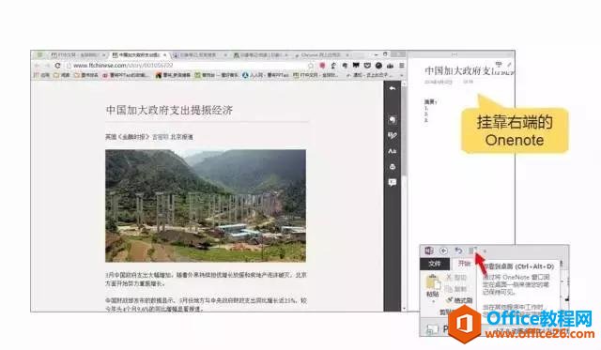The image size is (601, 350).
Task: Click the www.ftchinese.com address bar
Action: (x=188, y=66)
